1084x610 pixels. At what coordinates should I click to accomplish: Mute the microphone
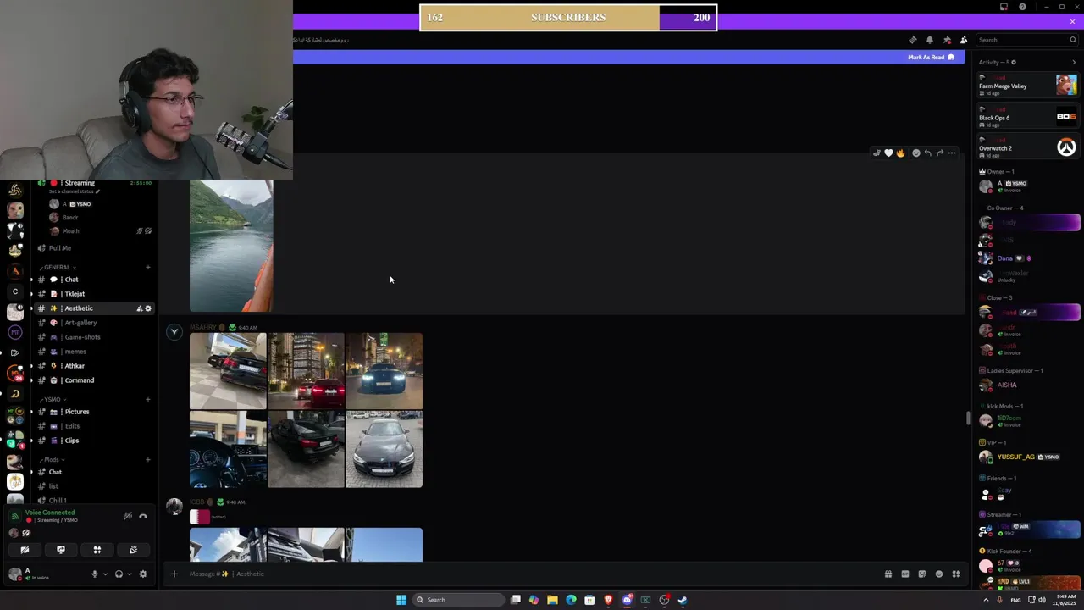pyautogui.click(x=95, y=574)
